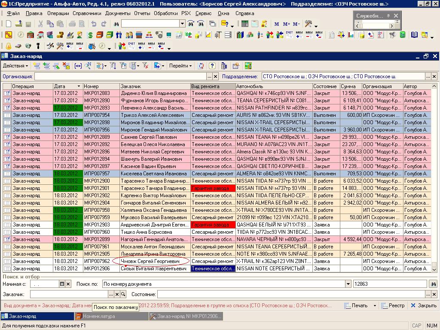Click the magnifier search button in the Заказчик row
The image size is (440, 330).
pyautogui.click(x=123, y=294)
